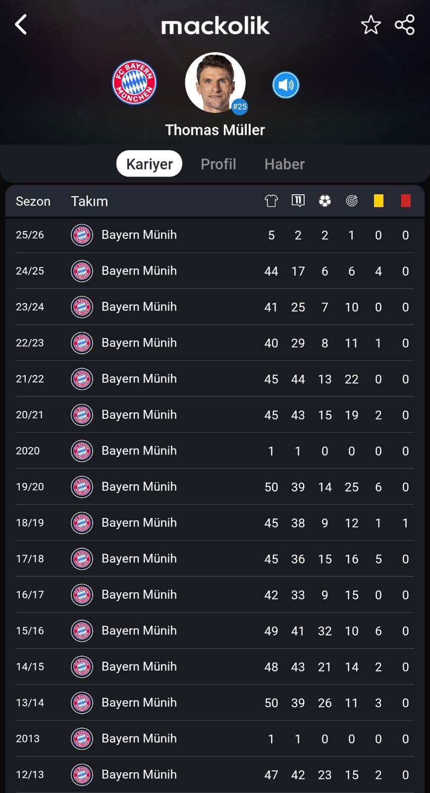Open the 2013 Bayern Münih row
Image resolution: width=430 pixels, height=793 pixels.
tap(215, 738)
